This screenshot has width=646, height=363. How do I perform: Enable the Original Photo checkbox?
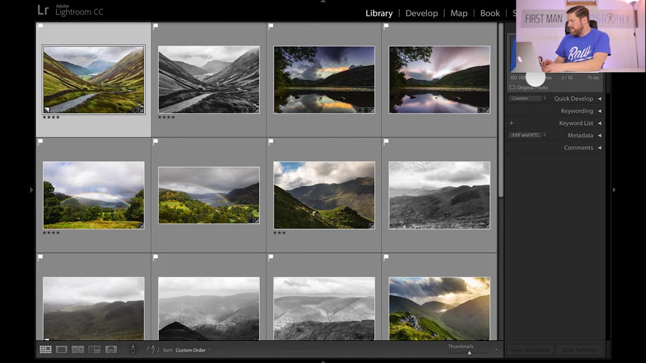coord(512,88)
